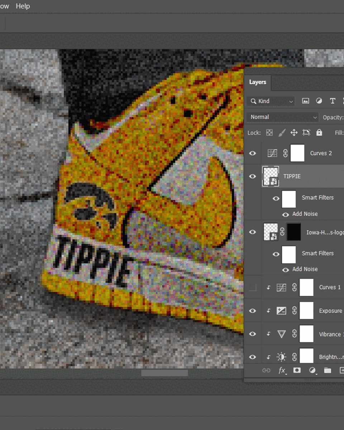Viewport: 344px width, 430px height.
Task: Add a layer mask button
Action: (297, 371)
